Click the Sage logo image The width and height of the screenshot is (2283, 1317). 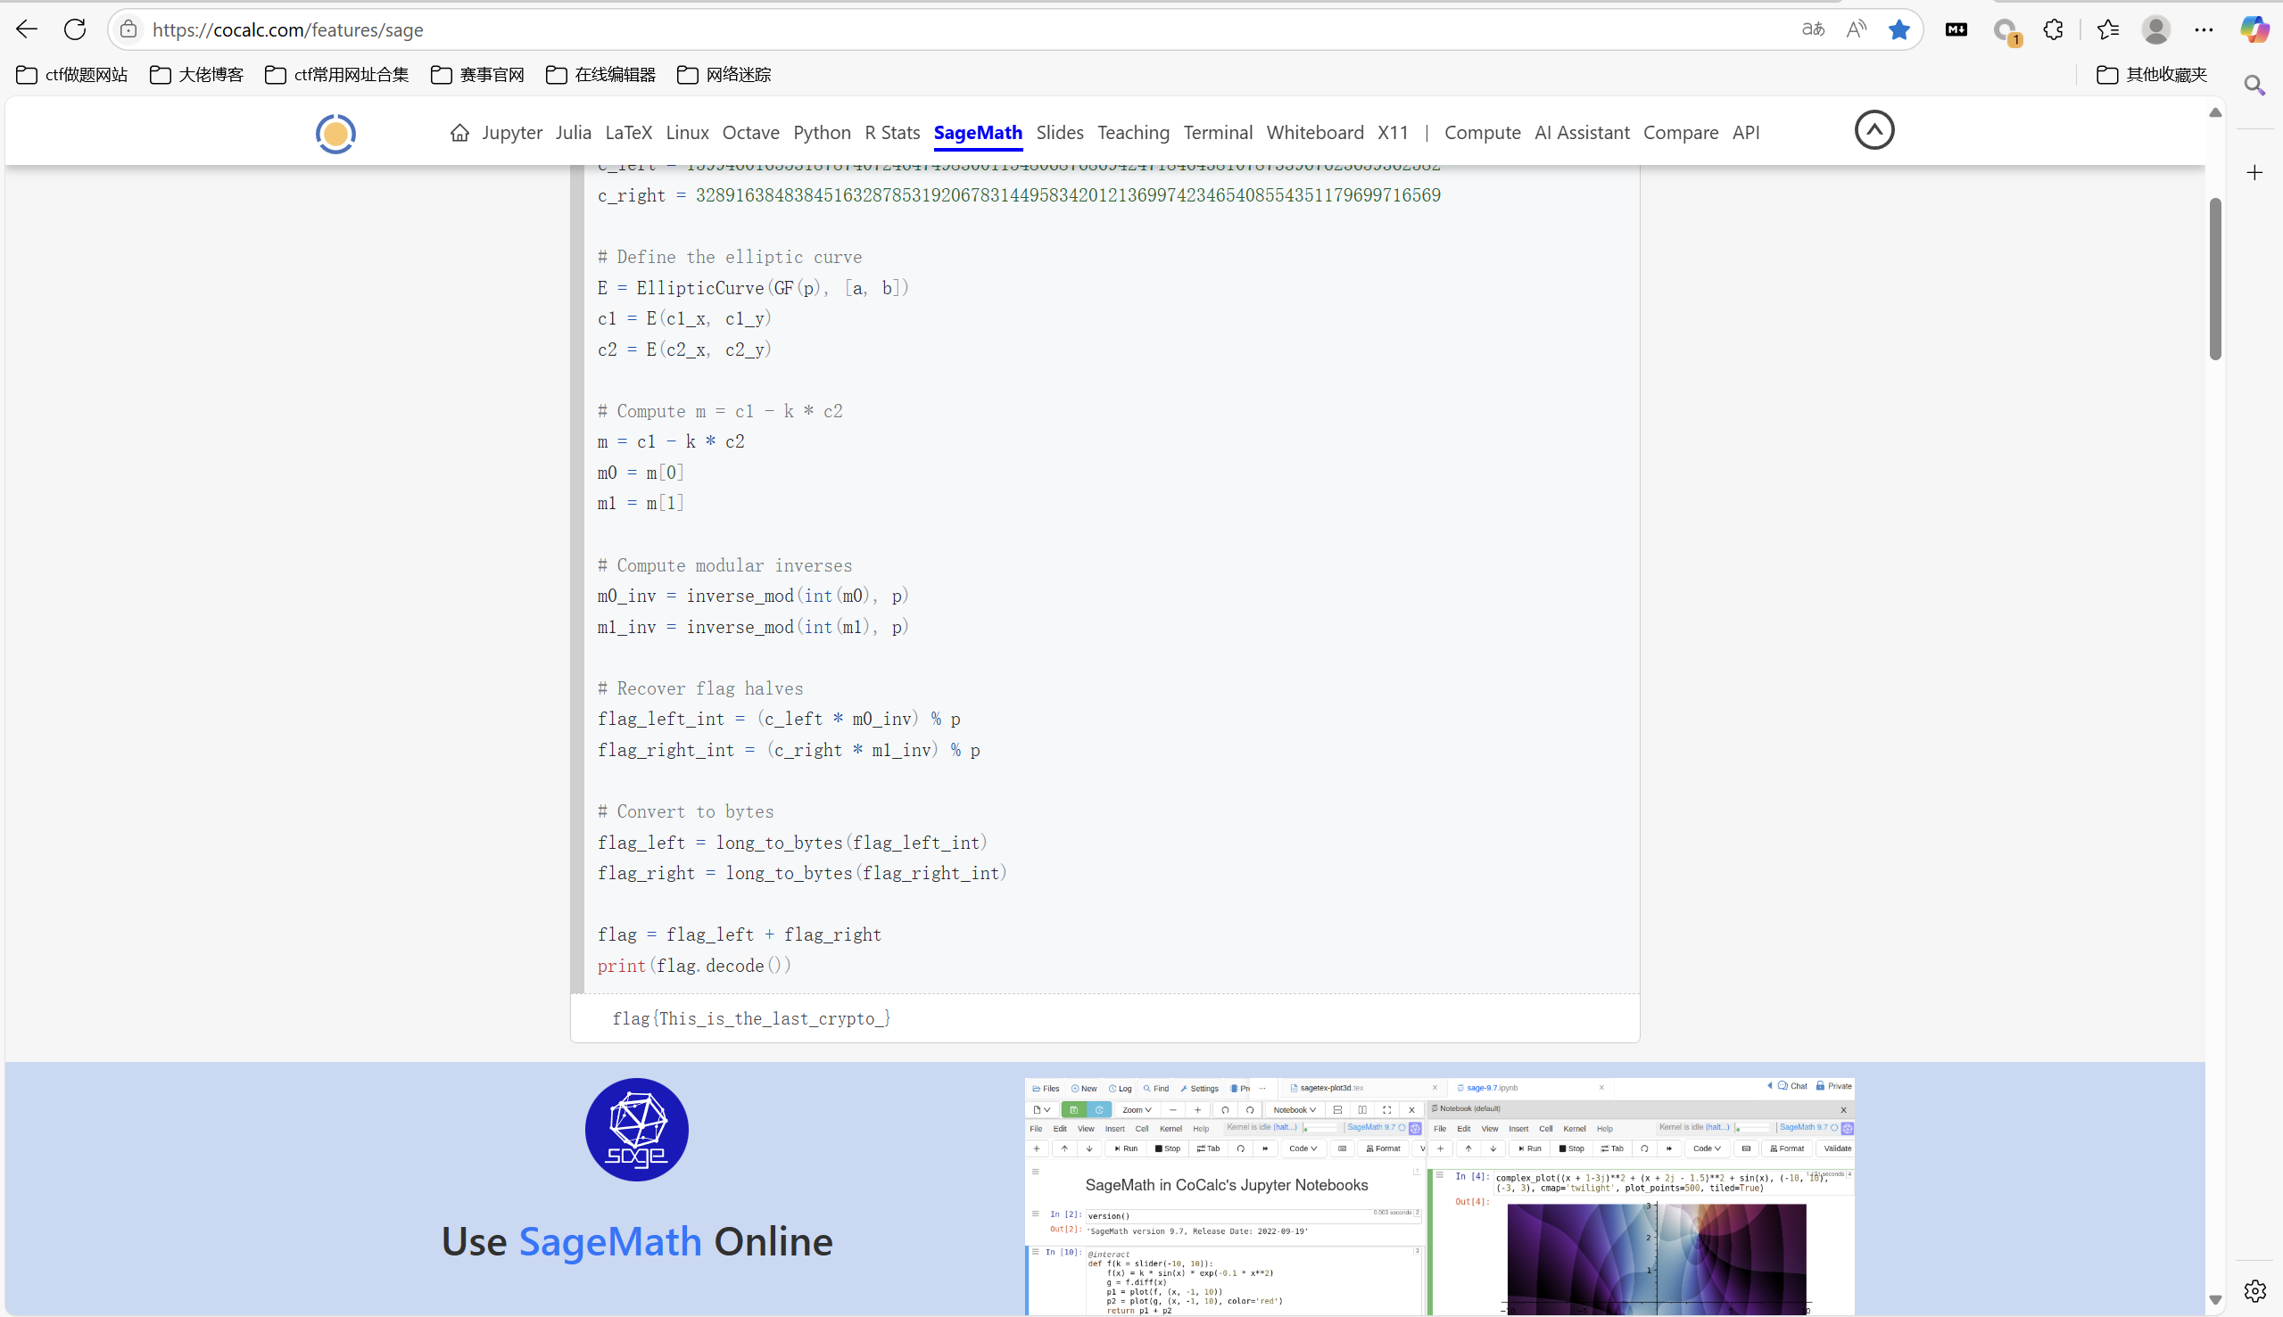click(636, 1129)
